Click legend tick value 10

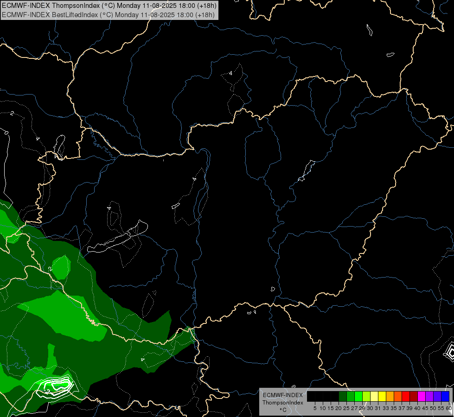coord(323,408)
